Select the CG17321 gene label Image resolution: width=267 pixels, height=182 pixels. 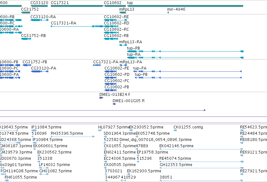coord(60,3)
